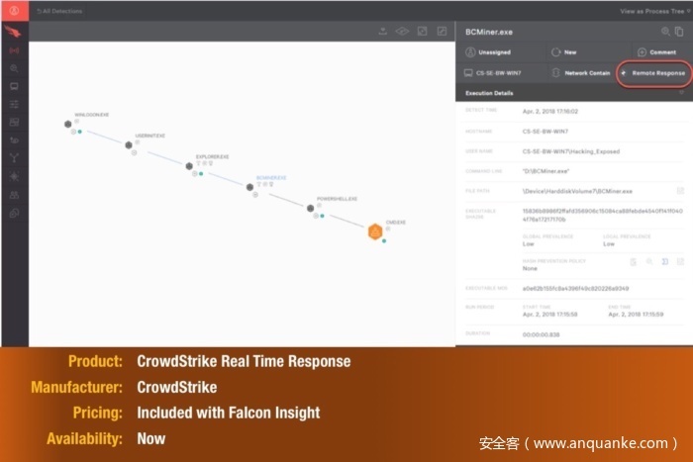
Task: Select the hostname value CS-SE-BW-WIN7
Action: [544, 132]
